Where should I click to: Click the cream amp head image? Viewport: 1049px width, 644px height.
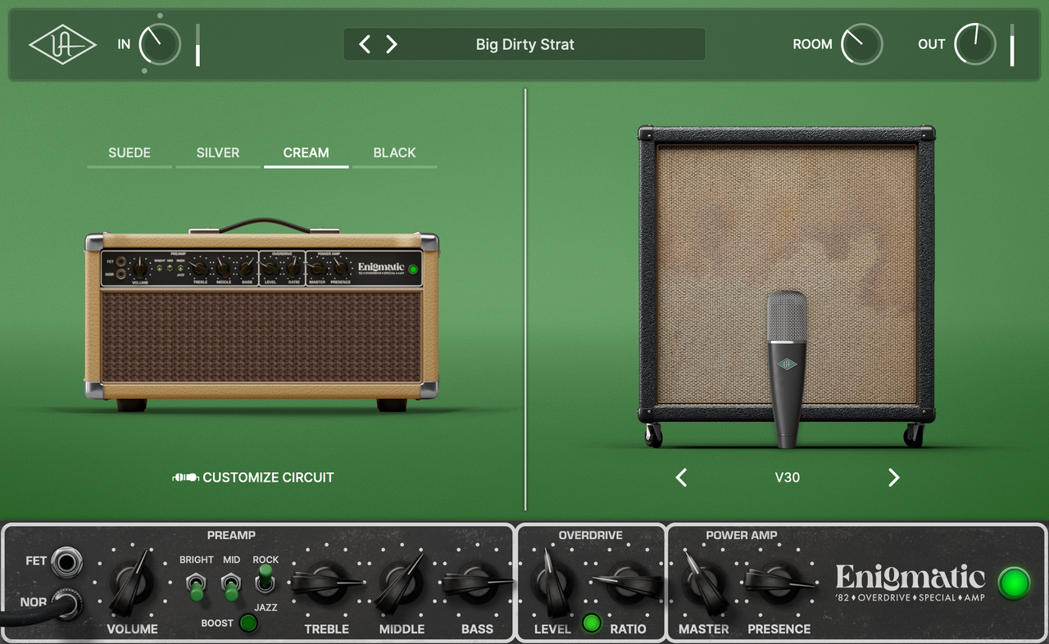pos(261,315)
